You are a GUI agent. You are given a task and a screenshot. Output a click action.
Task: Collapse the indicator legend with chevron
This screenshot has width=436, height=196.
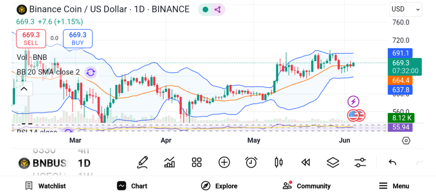(24, 89)
